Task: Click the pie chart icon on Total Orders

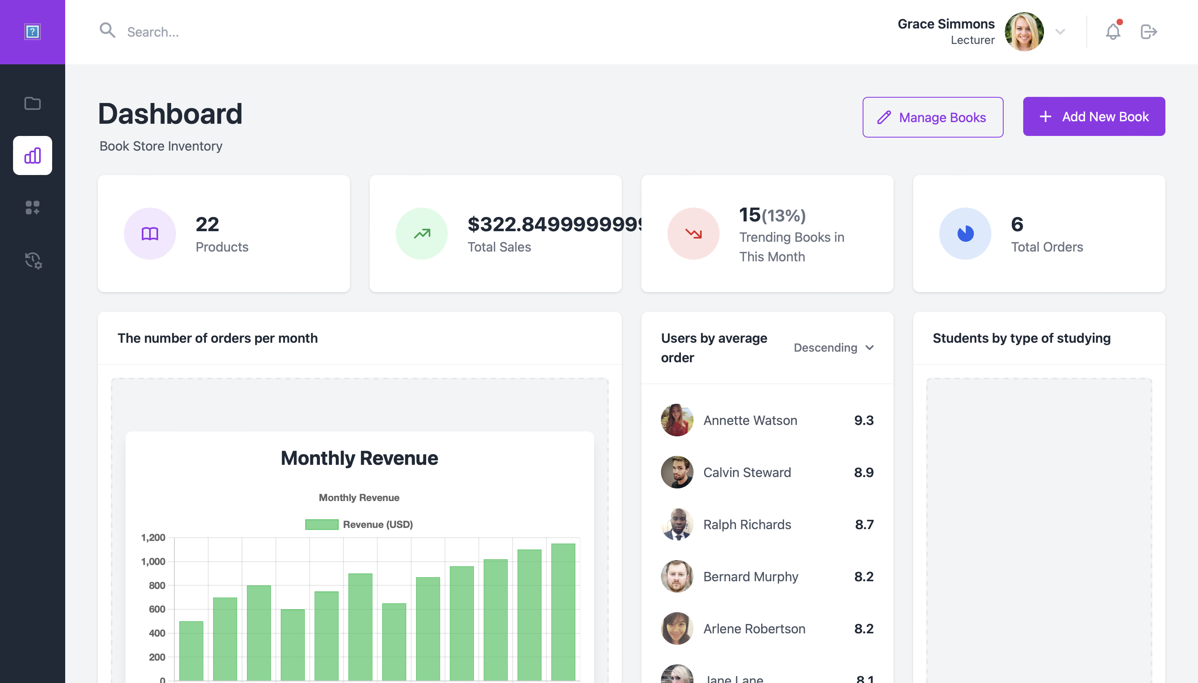Action: point(965,234)
